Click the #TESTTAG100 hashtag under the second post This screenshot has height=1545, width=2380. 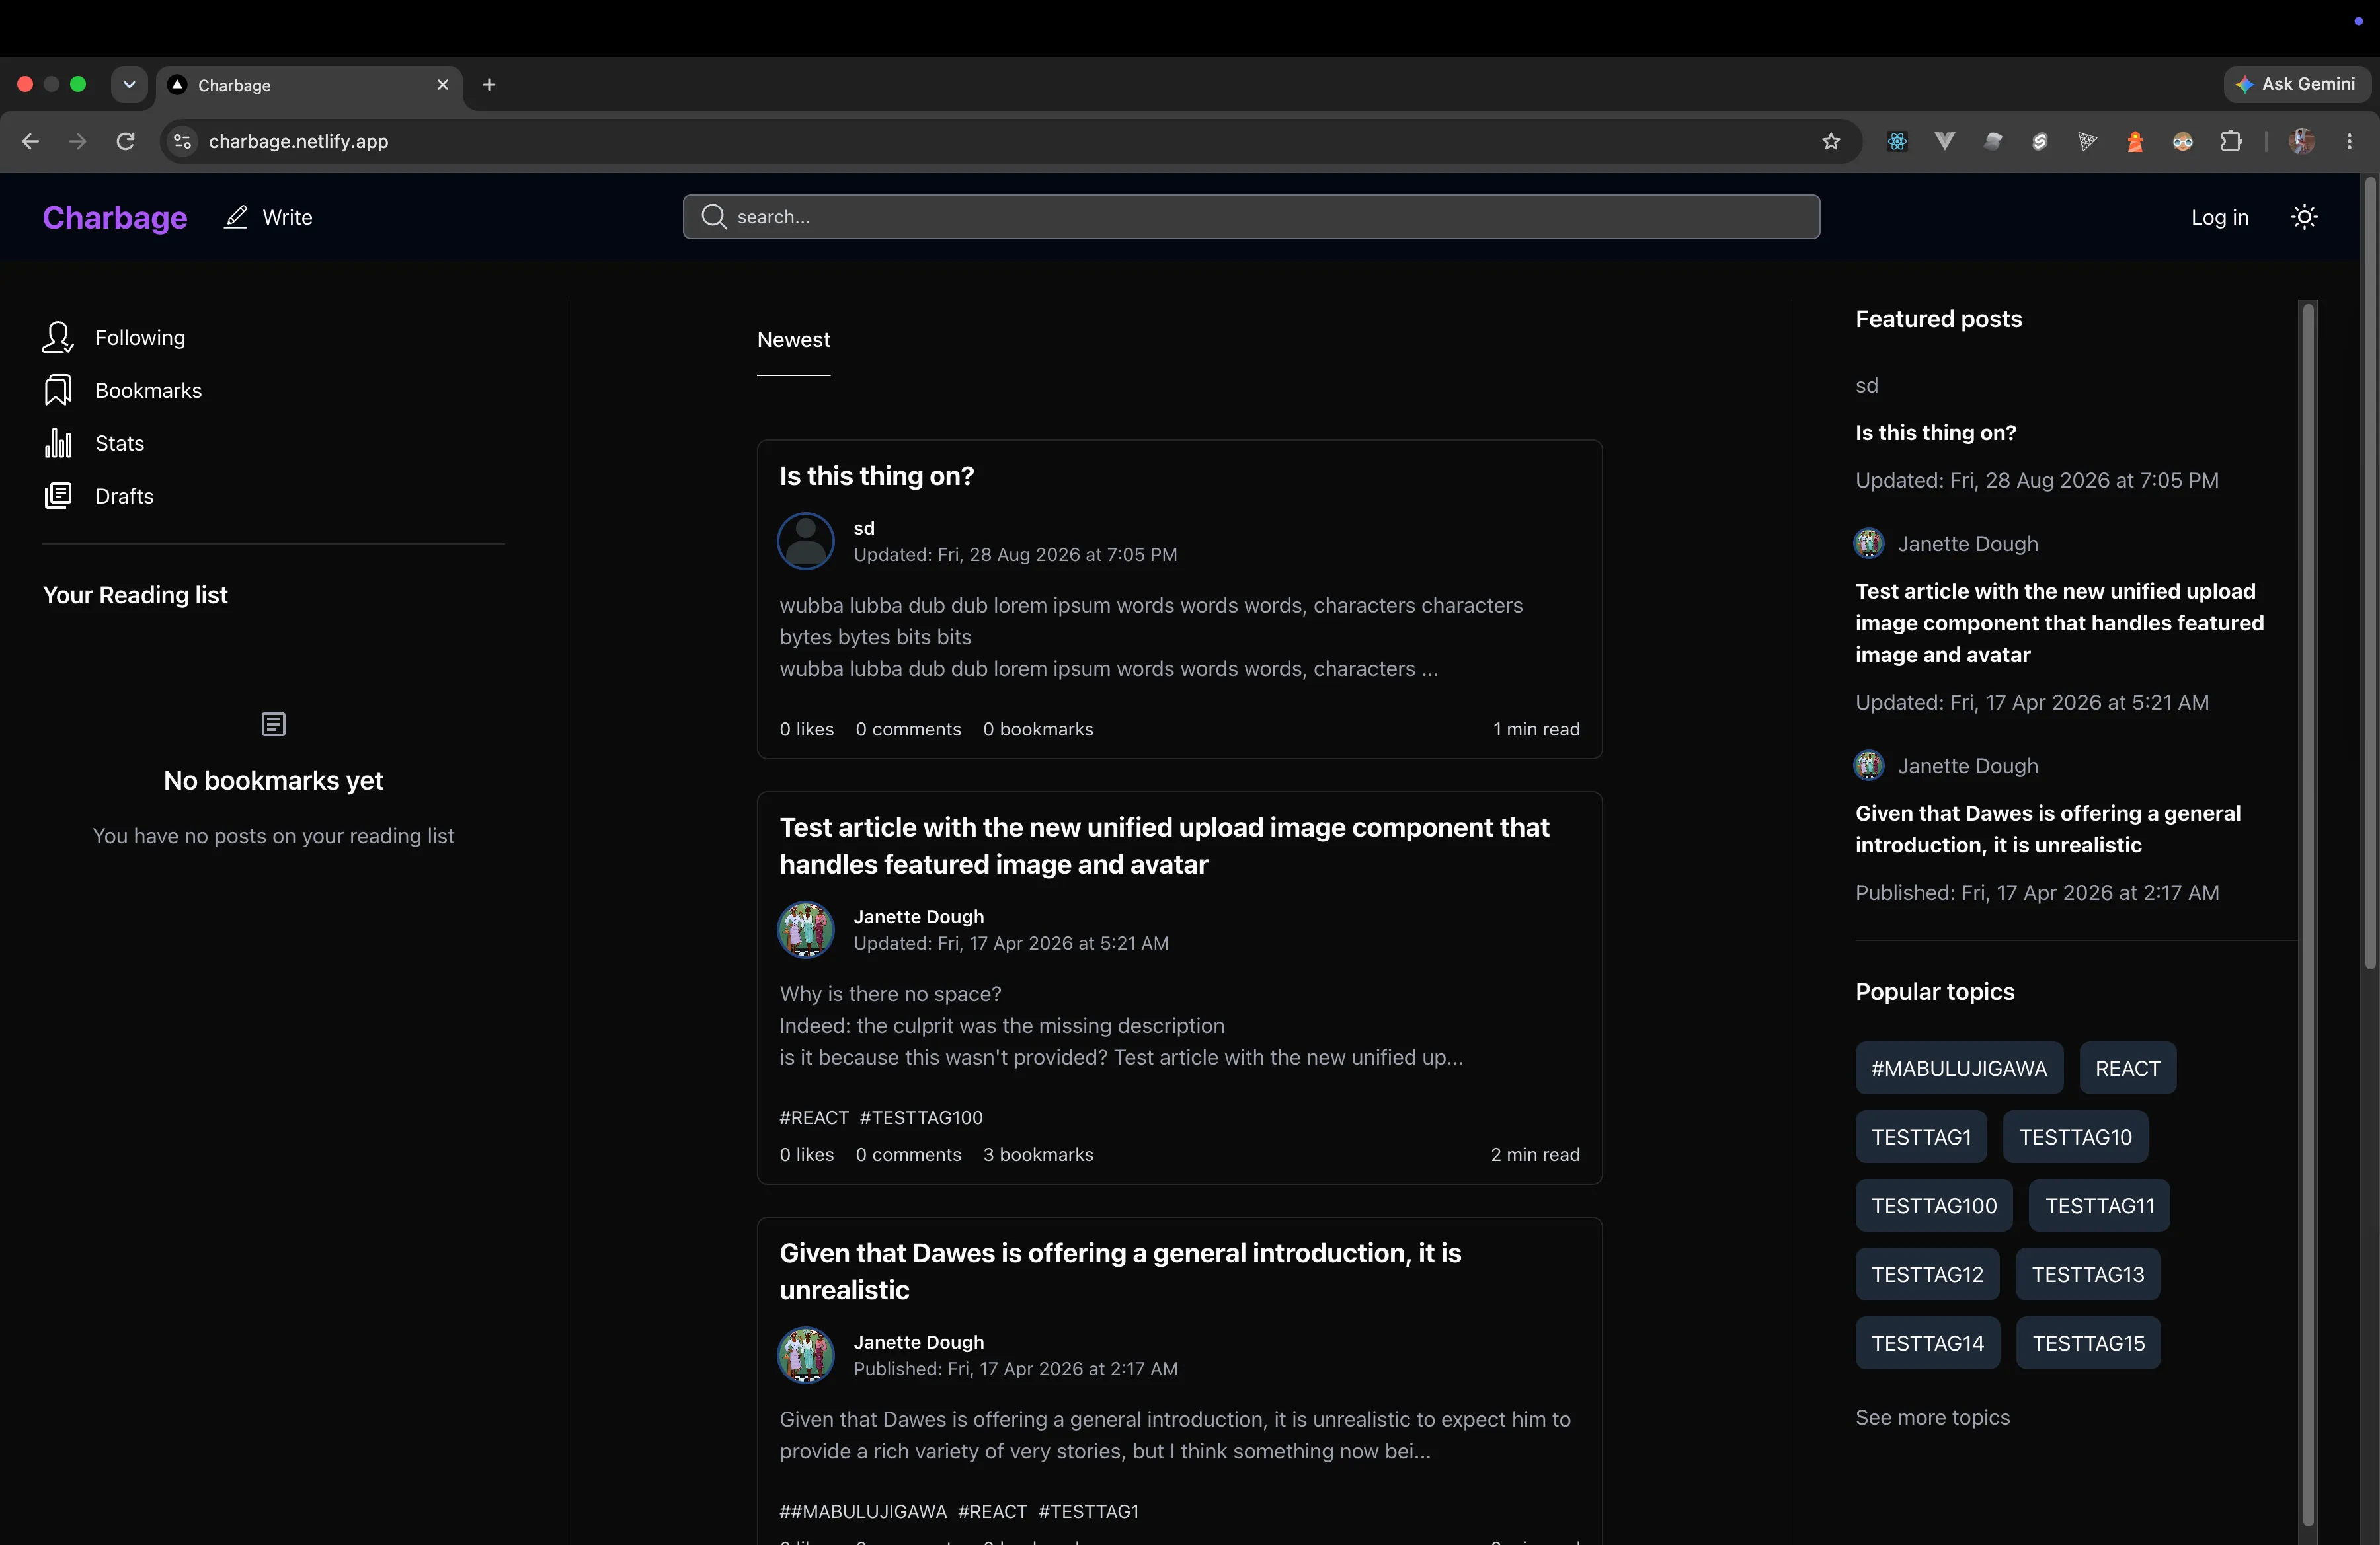(x=921, y=1117)
